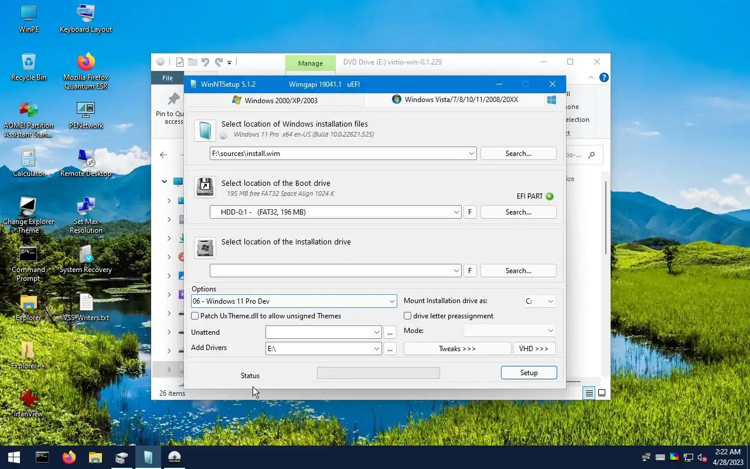The image size is (750, 469).
Task: Open the WinPE desktop icon
Action: pos(28,19)
